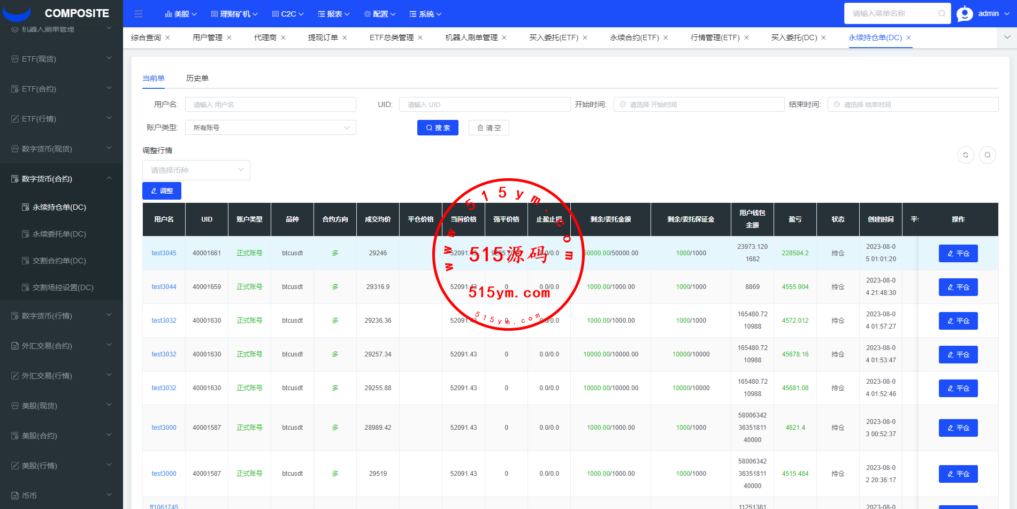Open the 报表 top menu
This screenshot has width=1017, height=509.
334,14
